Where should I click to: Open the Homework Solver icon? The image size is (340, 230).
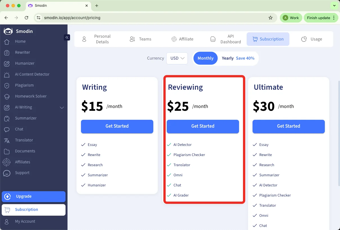pyautogui.click(x=7, y=96)
